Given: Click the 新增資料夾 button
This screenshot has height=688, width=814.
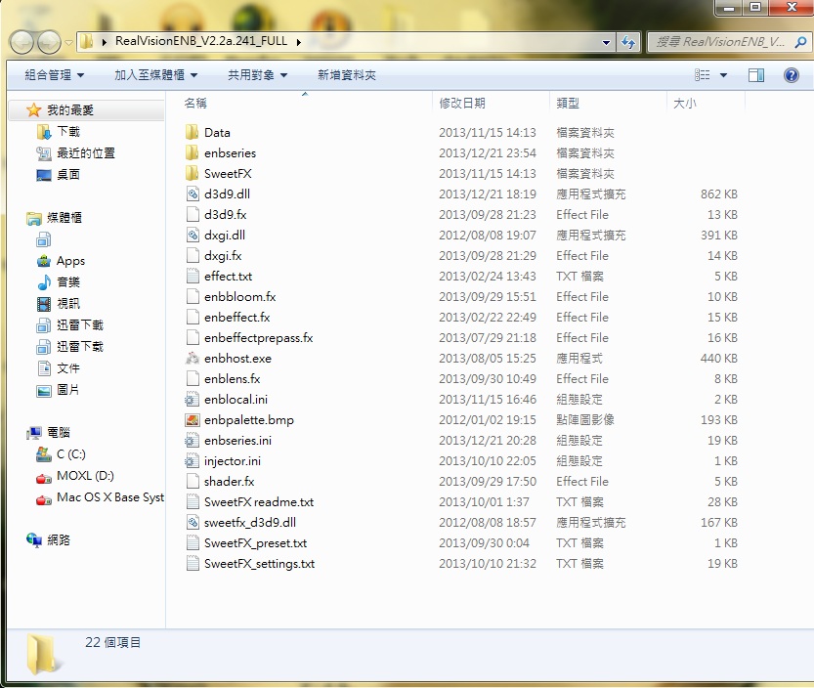Looking at the screenshot, I should (x=346, y=75).
